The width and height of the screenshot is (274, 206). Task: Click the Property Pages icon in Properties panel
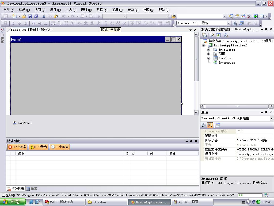click(x=218, y=125)
